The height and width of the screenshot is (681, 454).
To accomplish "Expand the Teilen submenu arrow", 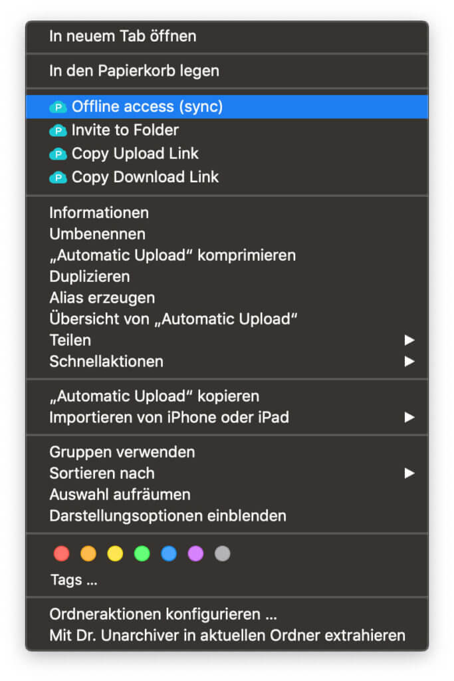I will pyautogui.click(x=409, y=340).
